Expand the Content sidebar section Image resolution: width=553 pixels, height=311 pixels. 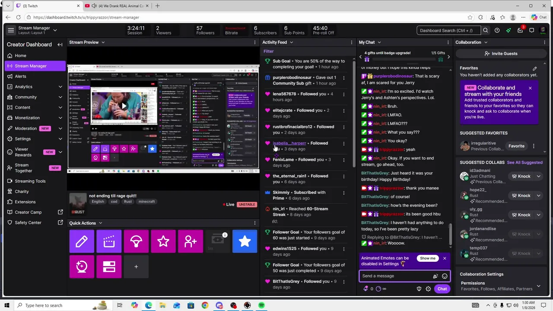pos(60,108)
